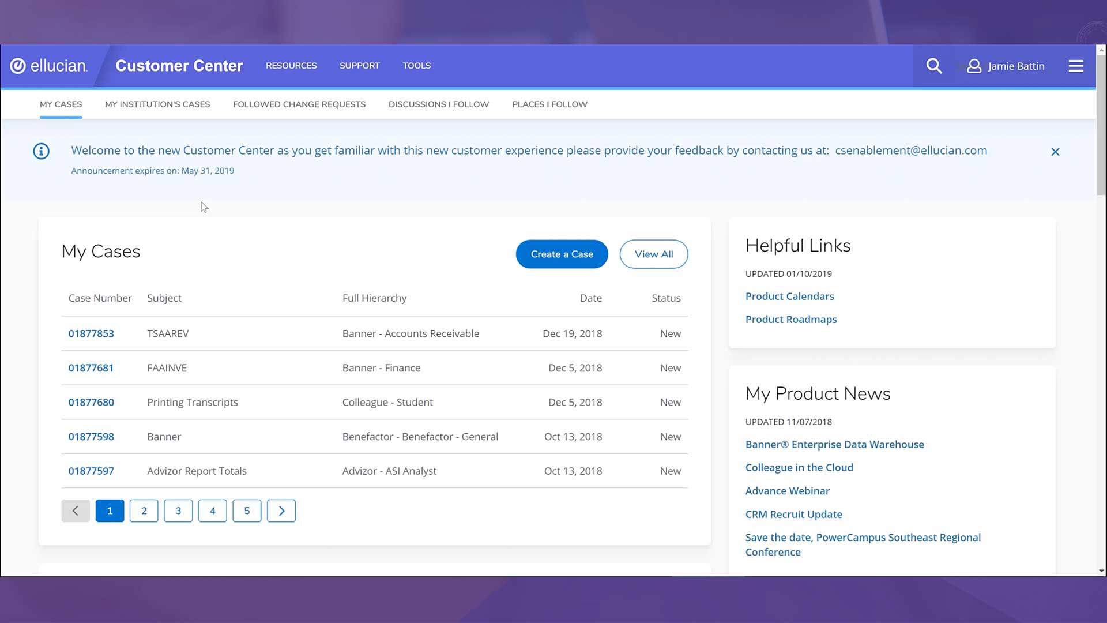Viewport: 1107px width, 623px height.
Task: Click the View All button
Action: pos(654,254)
